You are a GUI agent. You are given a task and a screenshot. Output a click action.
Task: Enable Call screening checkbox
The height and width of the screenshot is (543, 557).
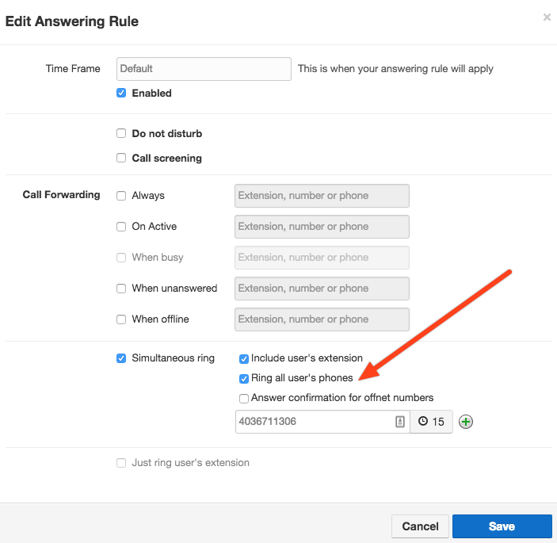(121, 158)
